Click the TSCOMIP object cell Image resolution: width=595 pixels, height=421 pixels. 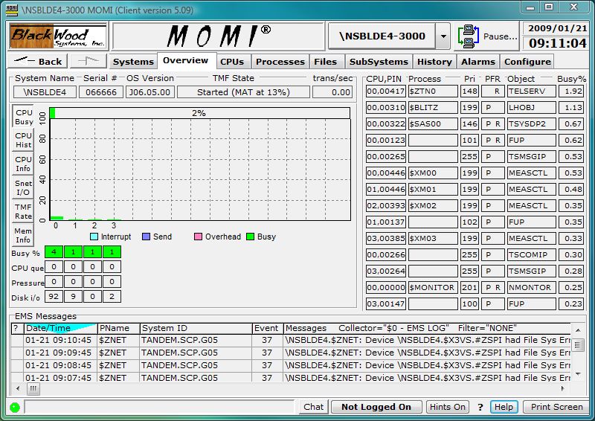point(532,254)
